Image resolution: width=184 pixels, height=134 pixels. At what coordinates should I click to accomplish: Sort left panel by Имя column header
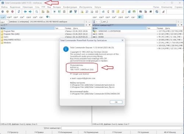coord(27,28)
